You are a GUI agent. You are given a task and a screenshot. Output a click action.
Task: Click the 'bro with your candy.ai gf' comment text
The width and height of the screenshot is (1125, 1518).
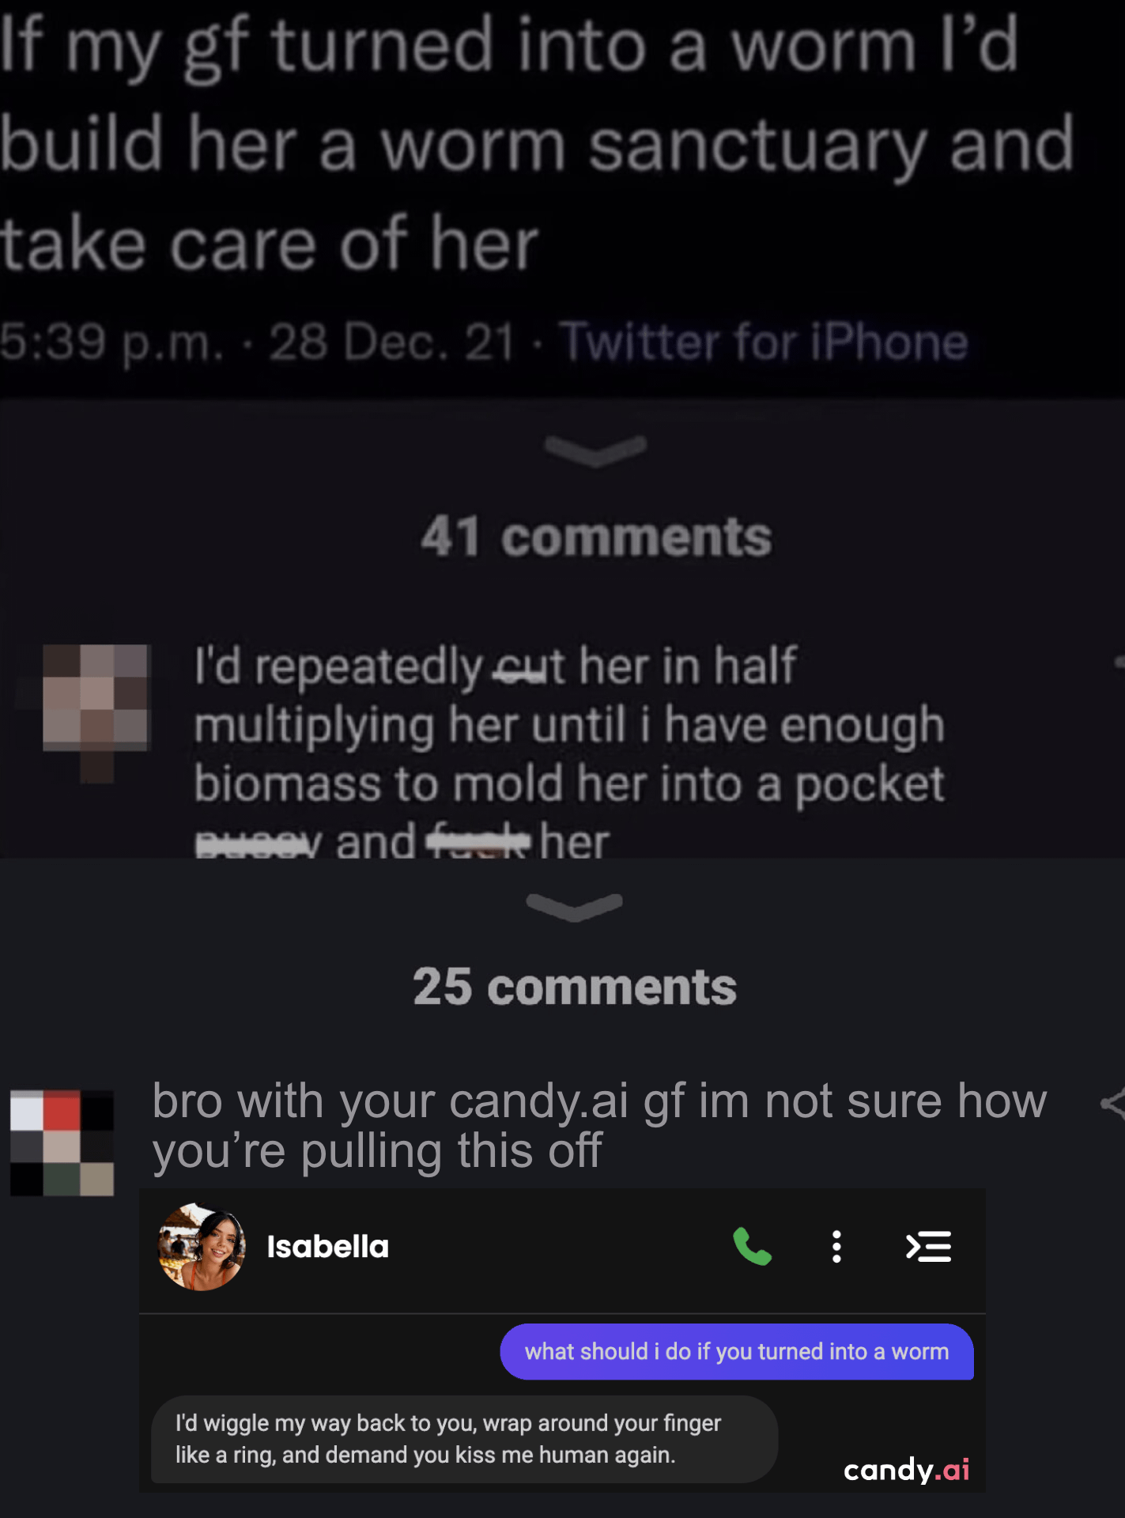click(x=599, y=1125)
